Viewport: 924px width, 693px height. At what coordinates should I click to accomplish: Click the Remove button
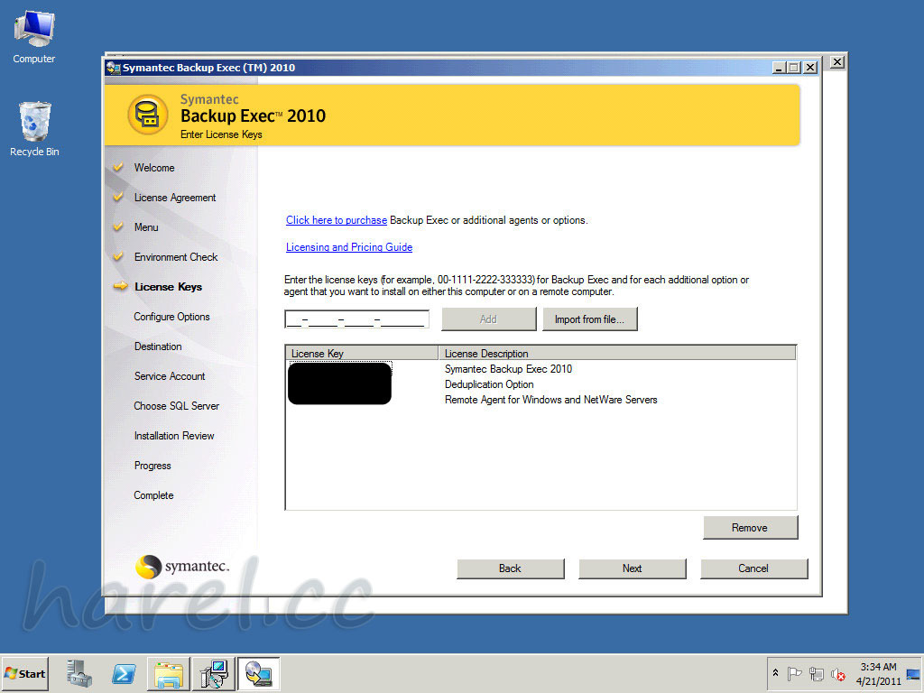coord(750,527)
